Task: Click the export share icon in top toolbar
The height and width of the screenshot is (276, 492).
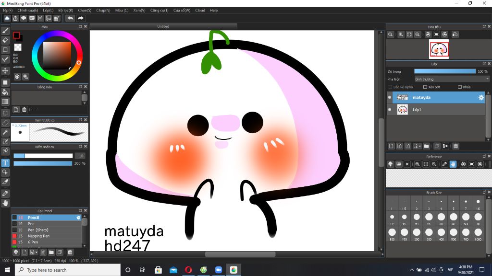Action: point(15,18)
